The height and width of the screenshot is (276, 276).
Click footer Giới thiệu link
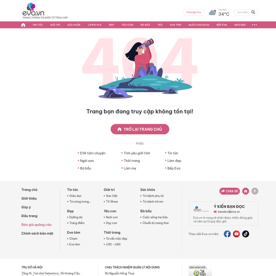(29, 198)
